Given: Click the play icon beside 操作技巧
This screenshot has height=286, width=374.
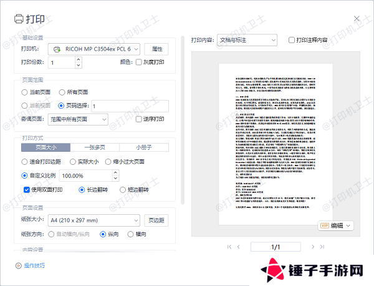Looking at the screenshot, I should coord(18,265).
